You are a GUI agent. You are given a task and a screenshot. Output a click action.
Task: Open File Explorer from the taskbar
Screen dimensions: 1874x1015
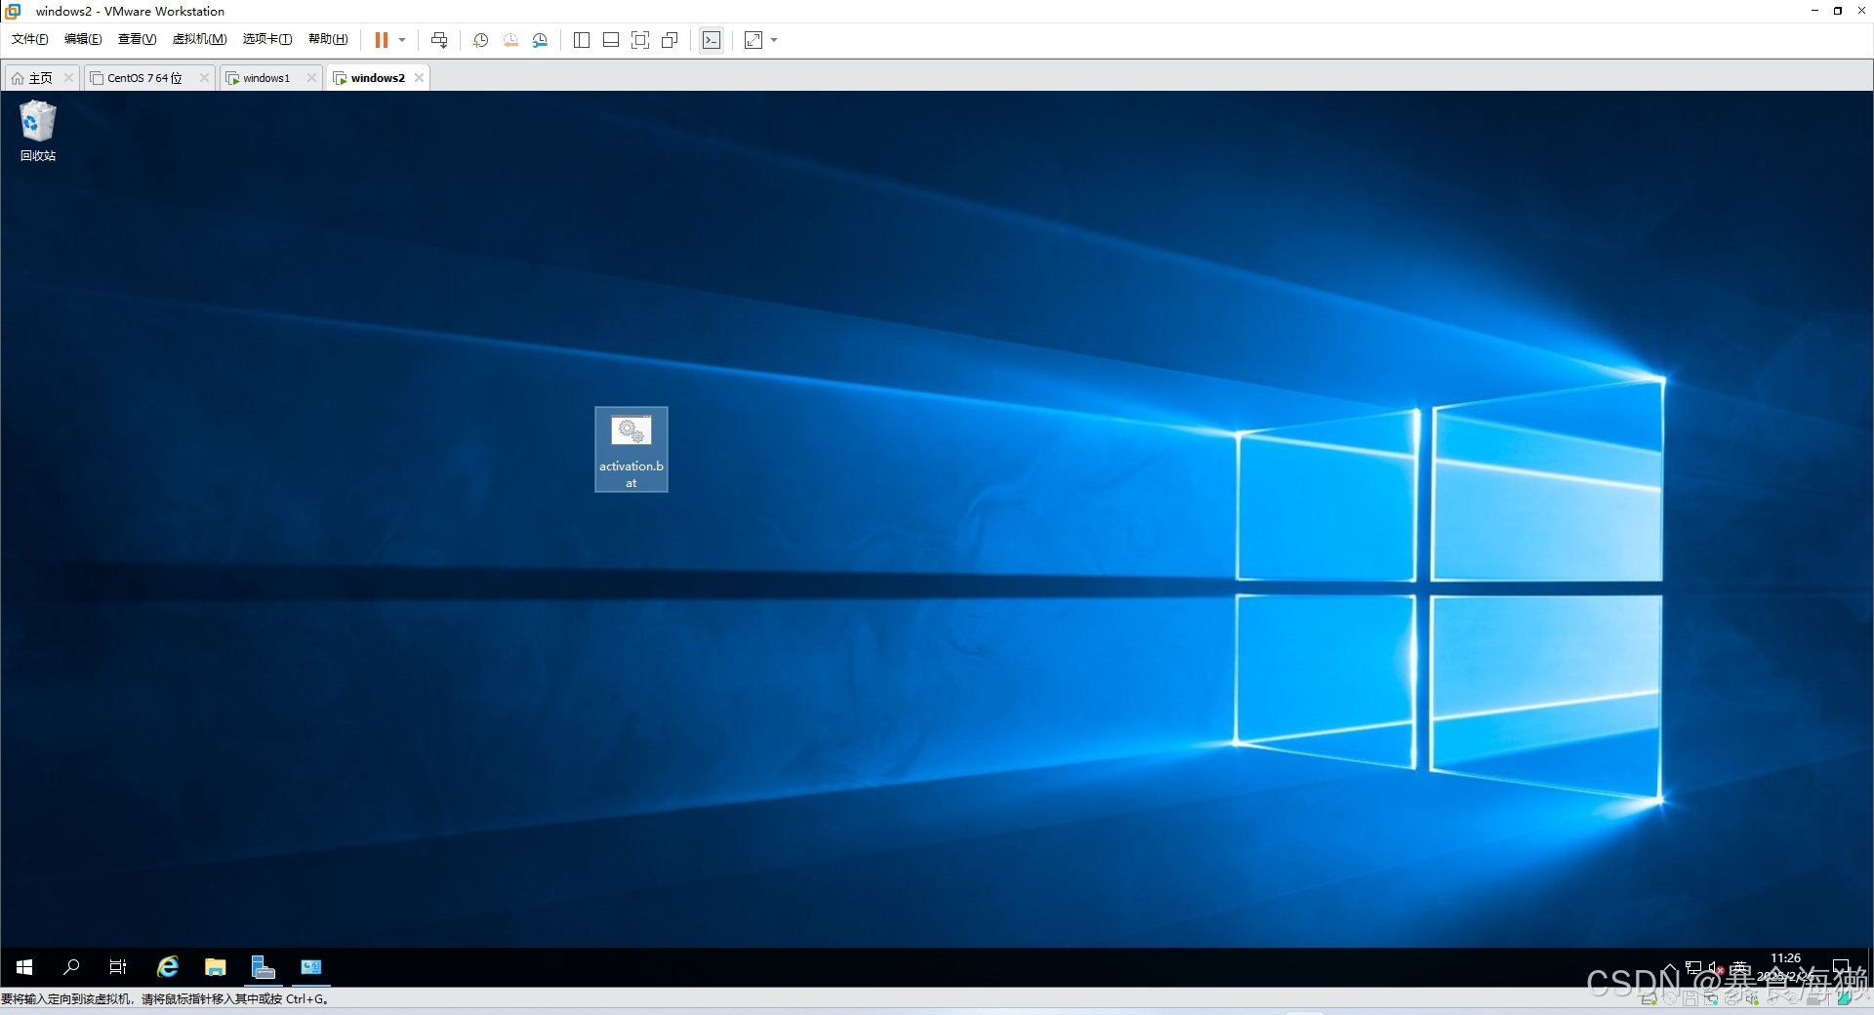pyautogui.click(x=216, y=967)
